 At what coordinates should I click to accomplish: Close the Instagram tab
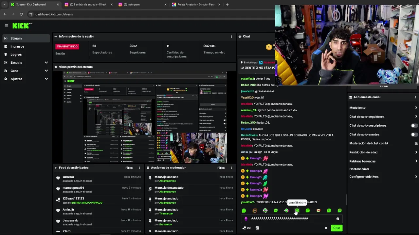(x=165, y=5)
